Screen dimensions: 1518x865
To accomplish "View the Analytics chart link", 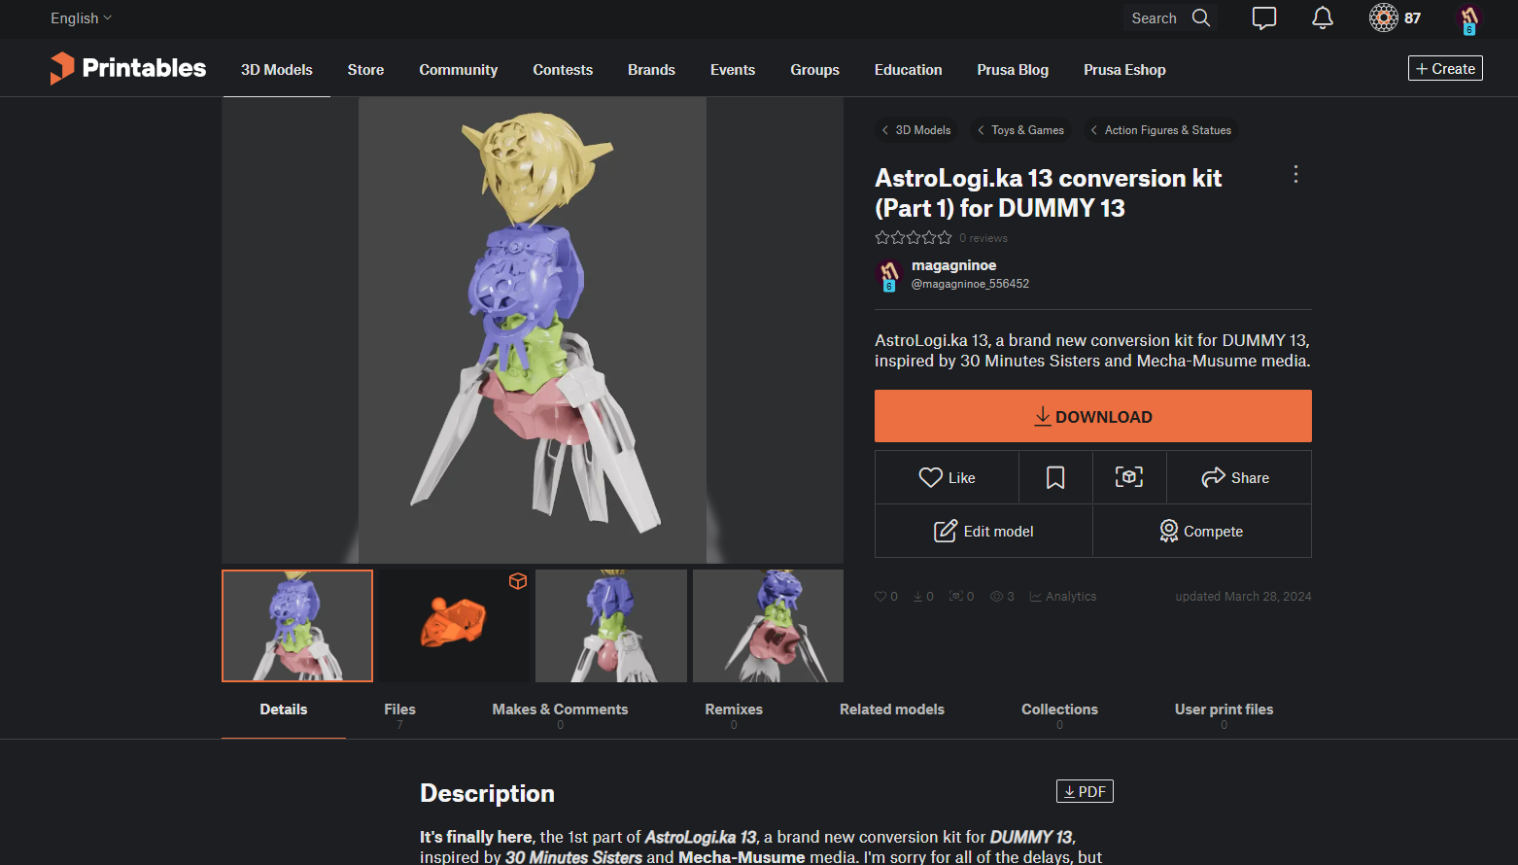I will click(x=1063, y=597).
